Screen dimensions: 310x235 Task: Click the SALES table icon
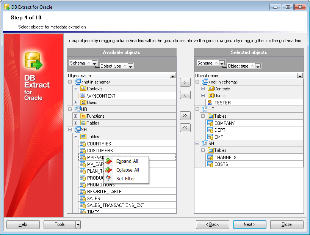click(x=83, y=198)
